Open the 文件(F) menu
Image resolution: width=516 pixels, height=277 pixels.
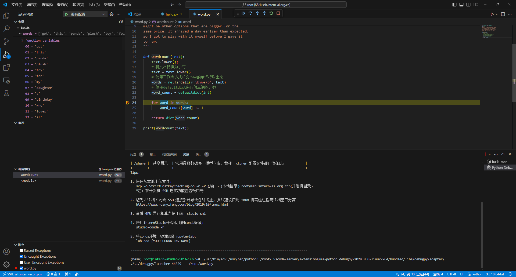point(17,5)
